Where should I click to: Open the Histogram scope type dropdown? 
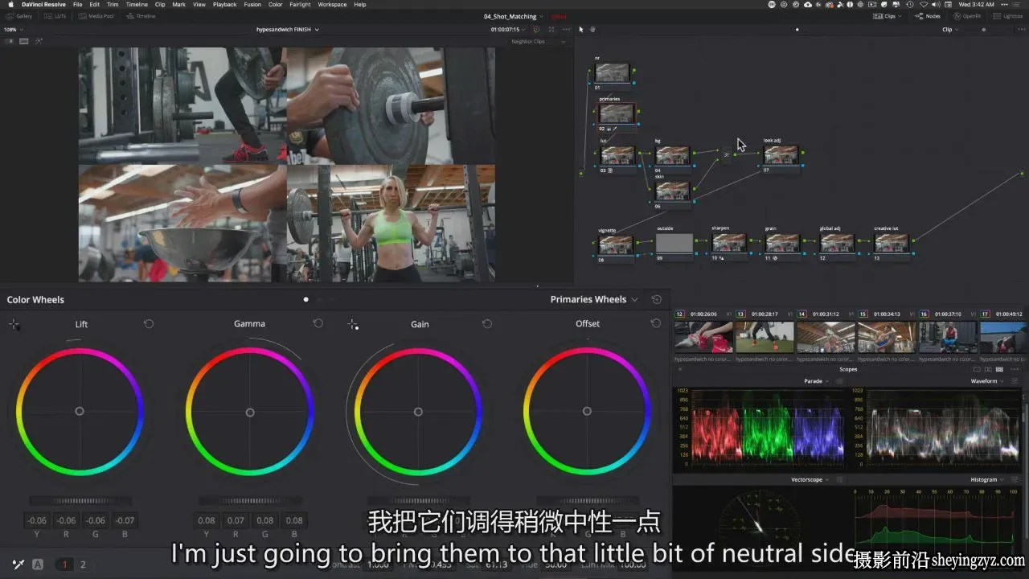[987, 479]
